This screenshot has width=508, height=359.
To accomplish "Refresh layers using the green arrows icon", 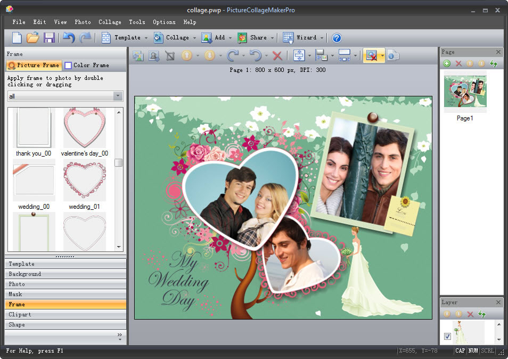I will click(x=482, y=314).
